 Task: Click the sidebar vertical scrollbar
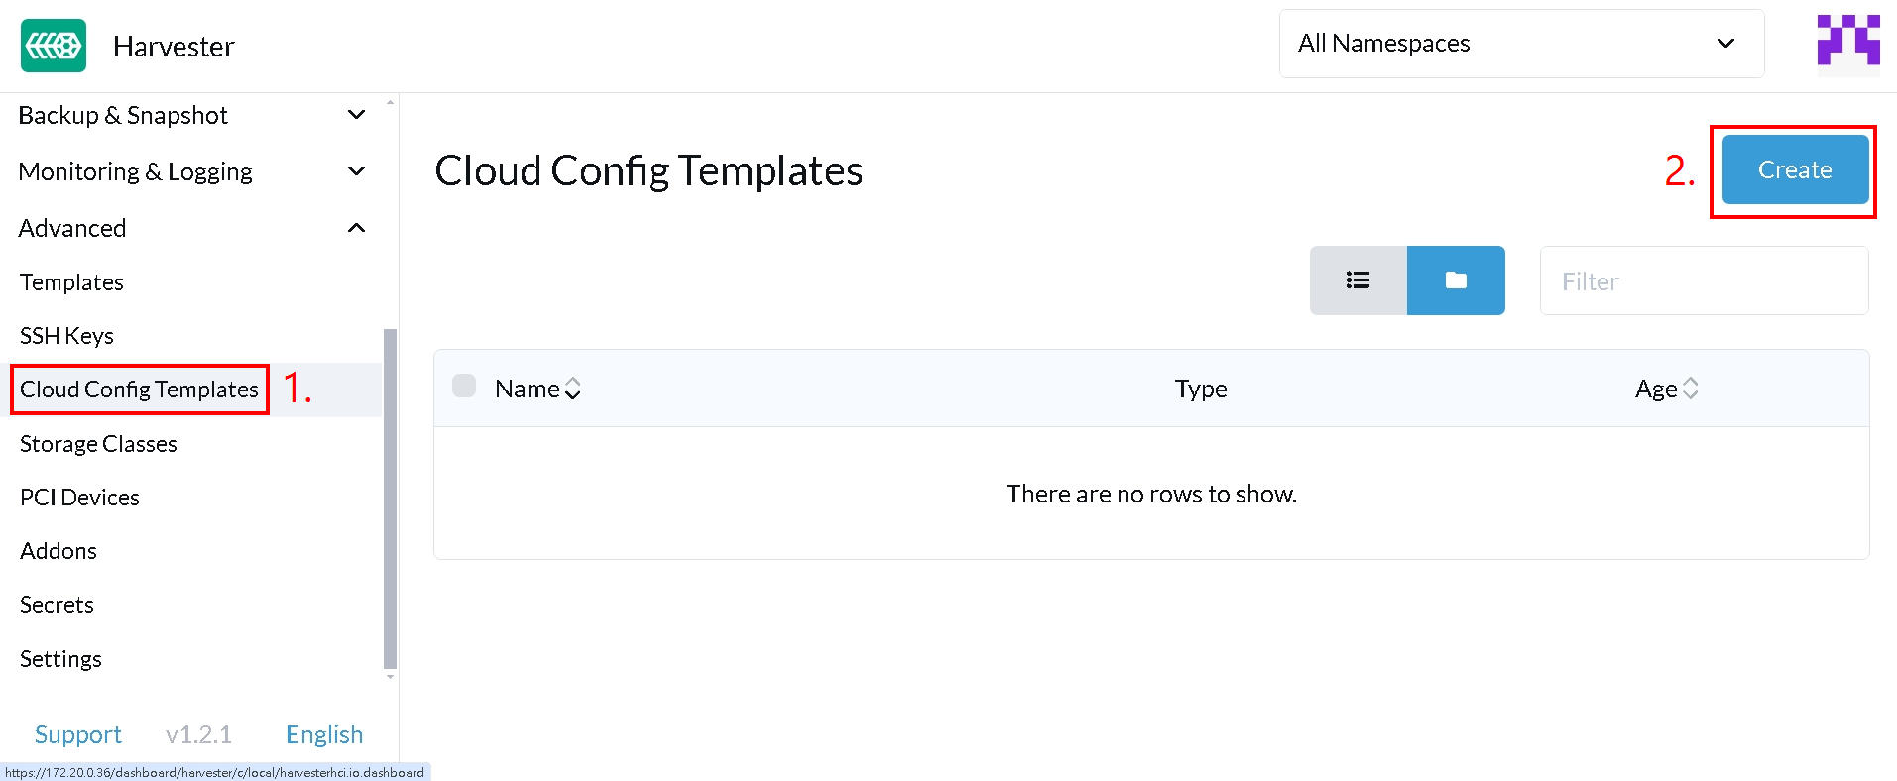click(x=390, y=500)
